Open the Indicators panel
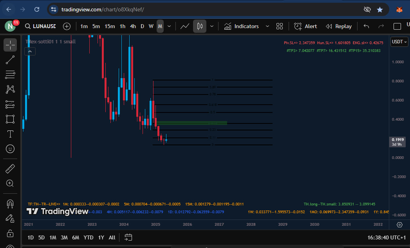410x248 pixels. pos(241,26)
